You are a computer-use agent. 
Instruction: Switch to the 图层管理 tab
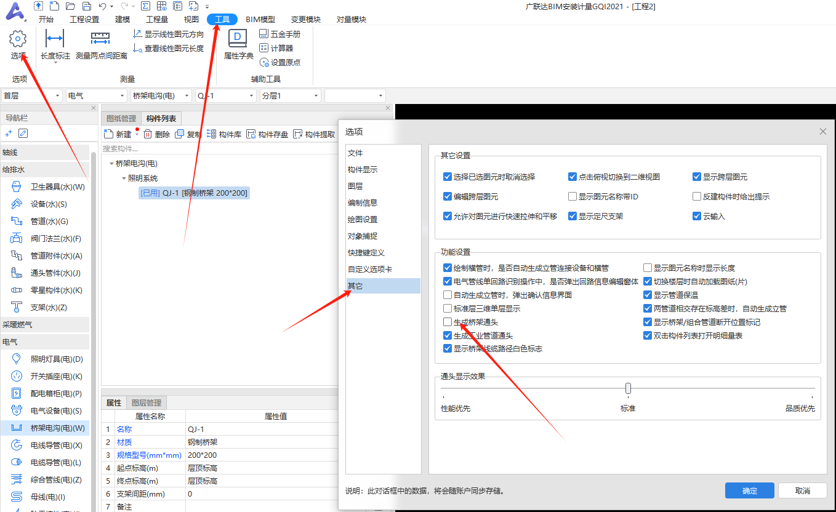point(147,403)
